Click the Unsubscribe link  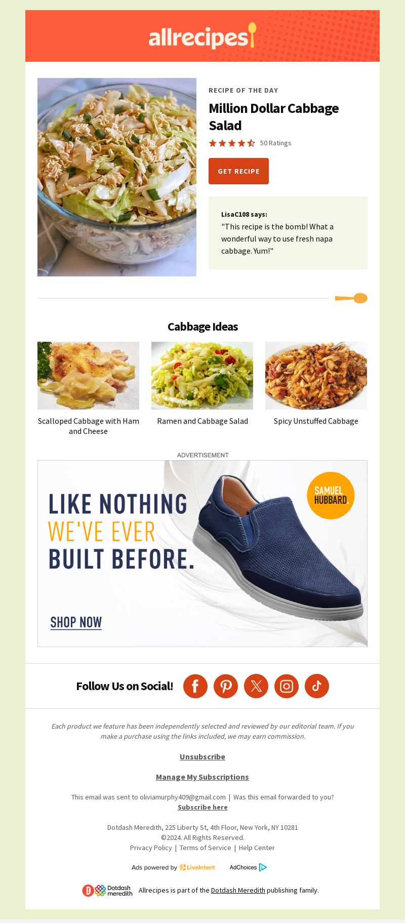point(202,756)
